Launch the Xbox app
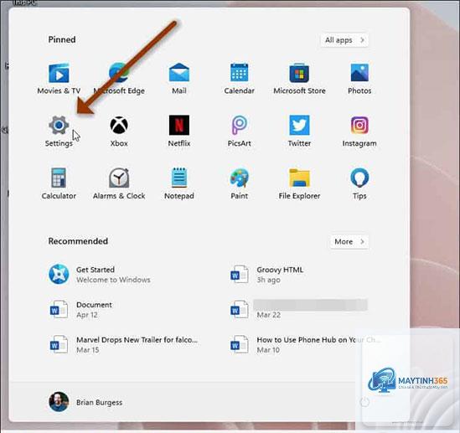This screenshot has width=460, height=433. [119, 131]
